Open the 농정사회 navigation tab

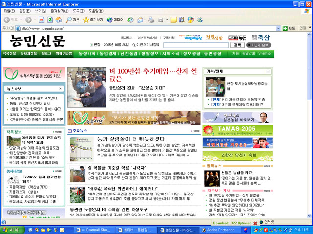[87, 53]
